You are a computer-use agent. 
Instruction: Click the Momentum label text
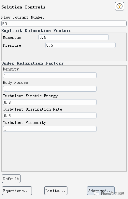point(12,38)
